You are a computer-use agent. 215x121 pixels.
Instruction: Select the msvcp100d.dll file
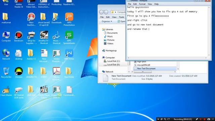click(142, 65)
